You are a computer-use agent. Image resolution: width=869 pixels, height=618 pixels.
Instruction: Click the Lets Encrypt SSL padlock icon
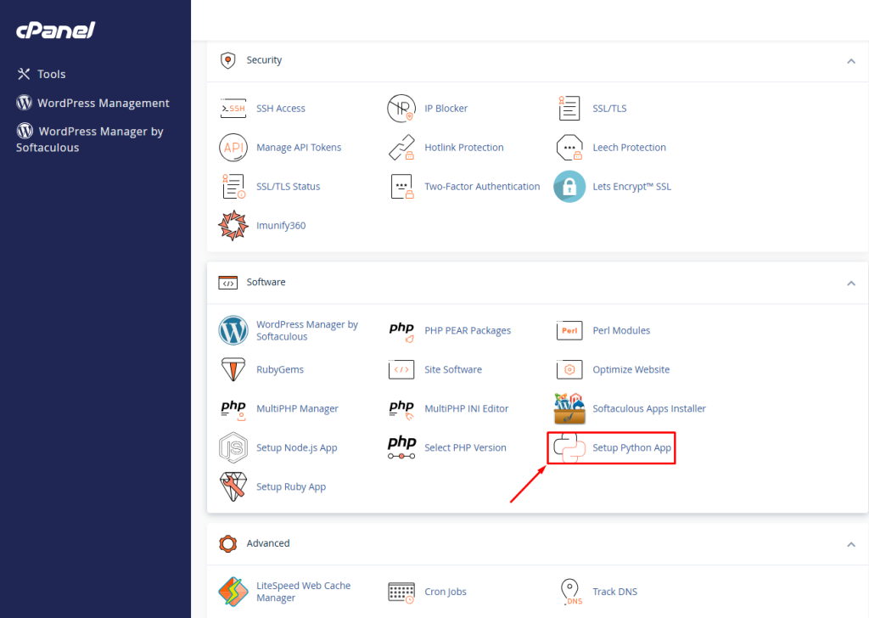(569, 187)
